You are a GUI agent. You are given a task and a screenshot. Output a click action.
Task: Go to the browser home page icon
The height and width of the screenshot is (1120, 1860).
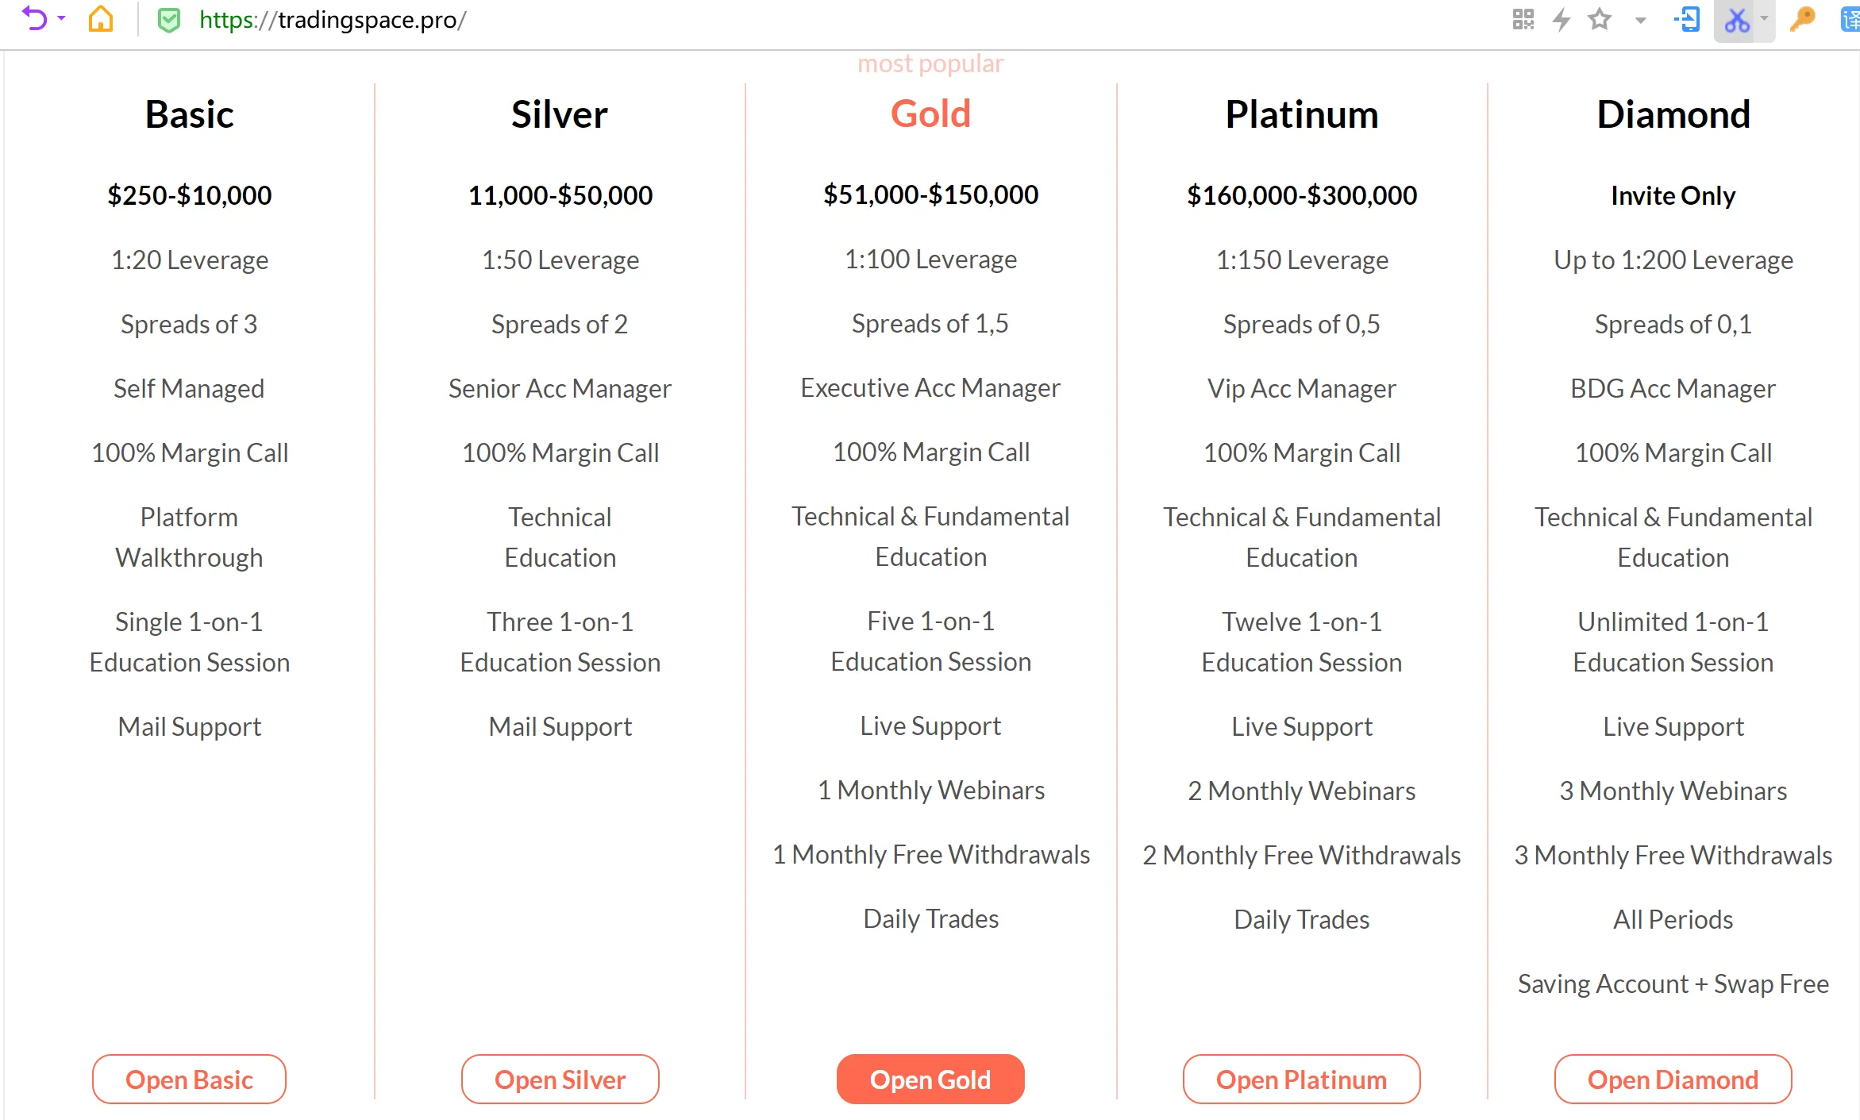pyautogui.click(x=101, y=18)
